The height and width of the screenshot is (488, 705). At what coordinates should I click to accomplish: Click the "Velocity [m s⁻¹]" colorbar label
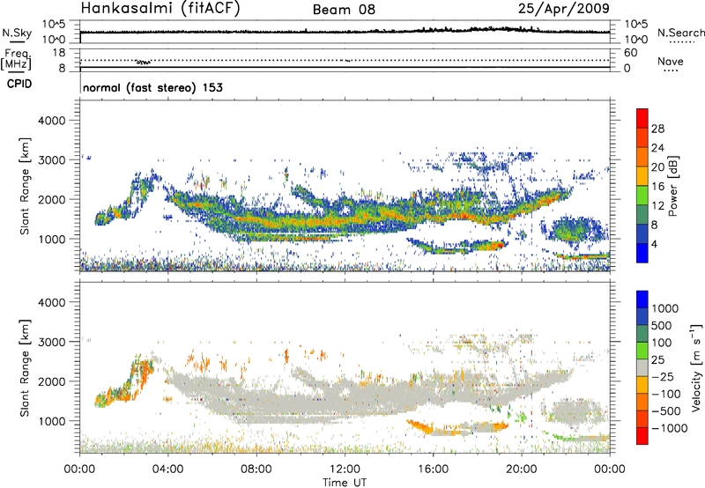click(696, 367)
